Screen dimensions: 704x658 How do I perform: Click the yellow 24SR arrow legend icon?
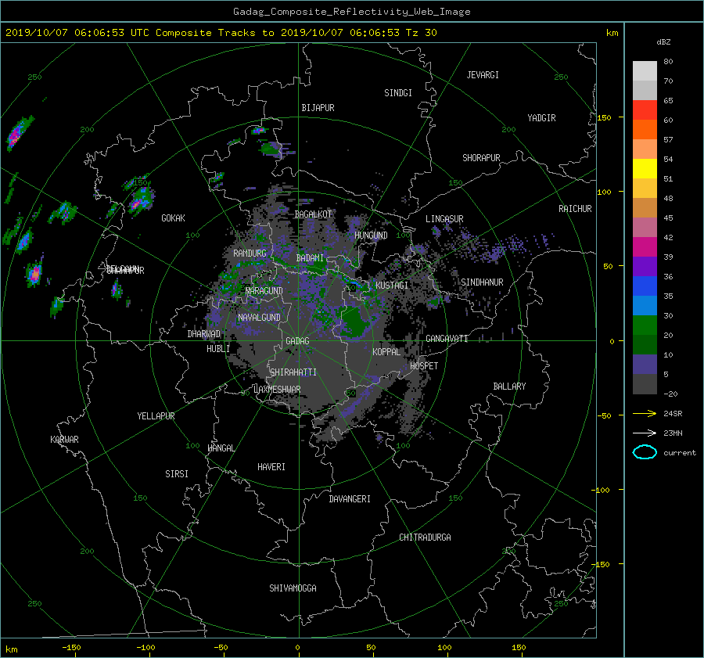click(645, 413)
